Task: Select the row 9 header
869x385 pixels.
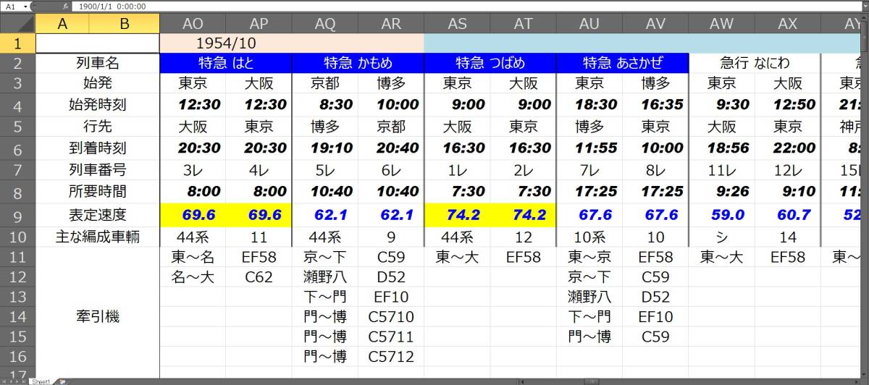Action: tap(17, 214)
